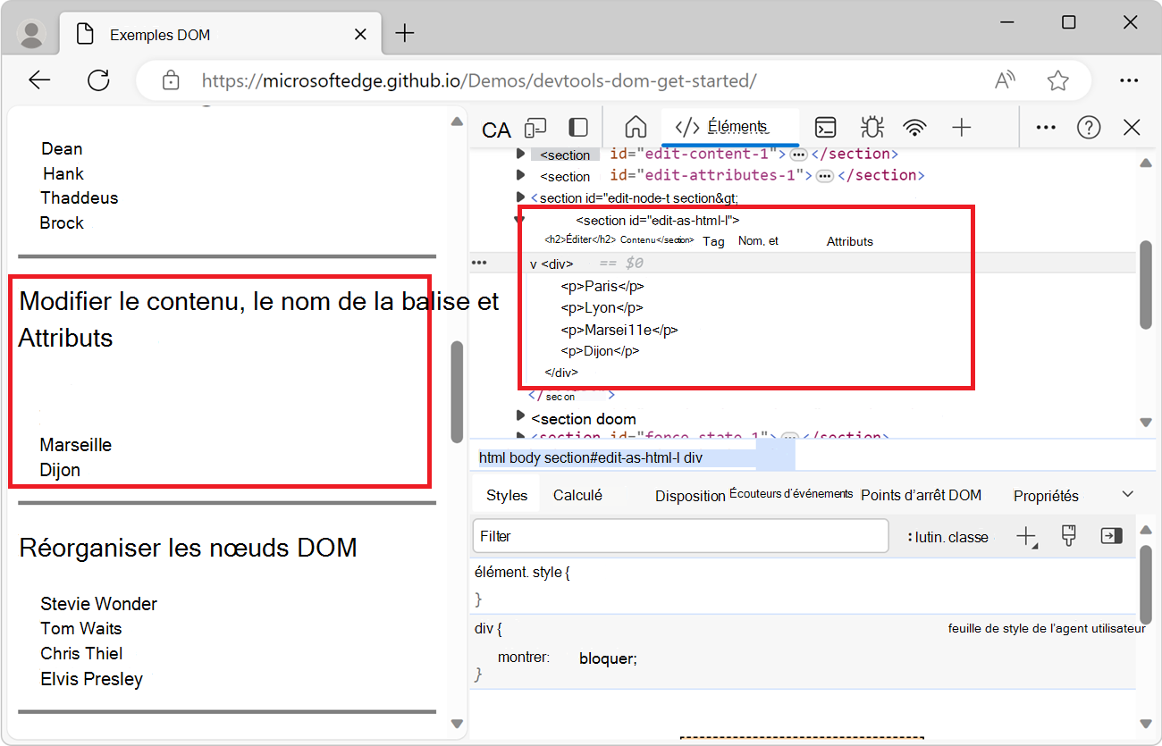Select the element picker brush icon in Styles
This screenshot has height=746, width=1162.
click(x=1068, y=535)
